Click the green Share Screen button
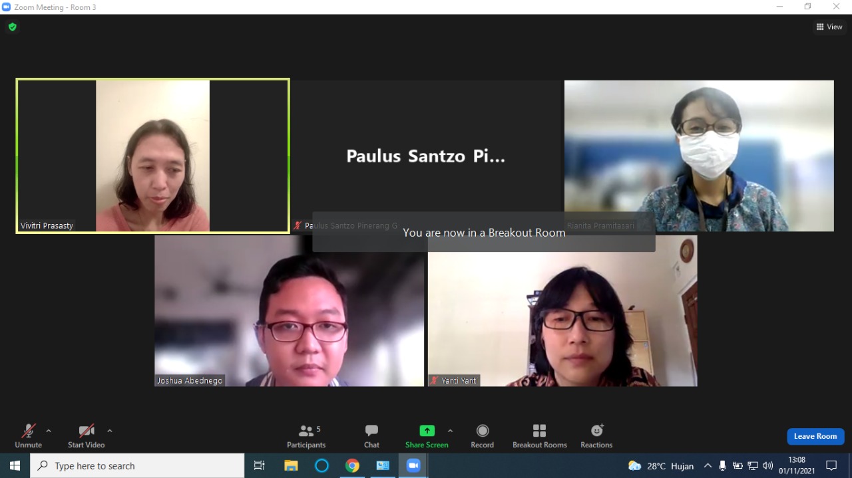 pyautogui.click(x=427, y=436)
